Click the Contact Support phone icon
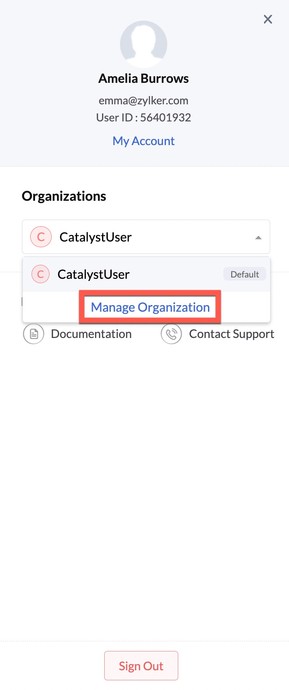Image resolution: width=289 pixels, height=690 pixels. pyautogui.click(x=172, y=334)
